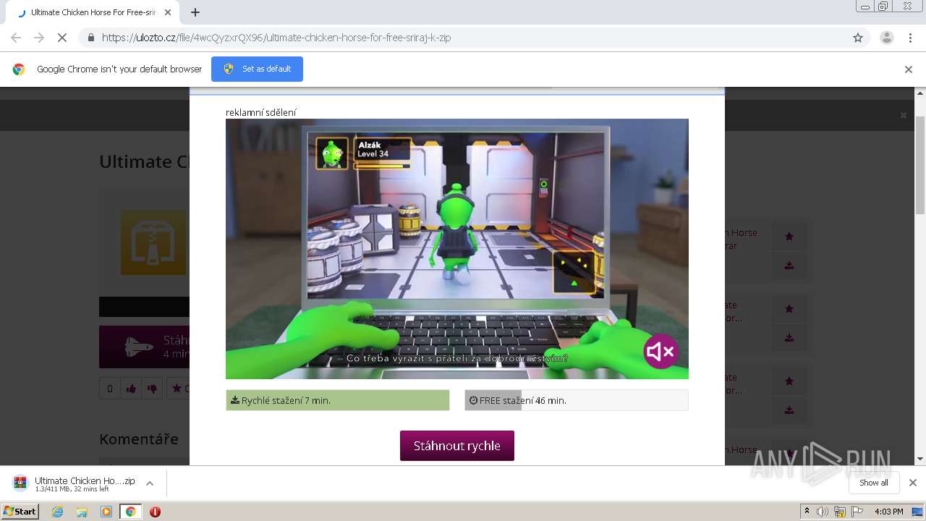926x521 pixels.
Task: Click the vote count box showing 0
Action: click(110, 389)
